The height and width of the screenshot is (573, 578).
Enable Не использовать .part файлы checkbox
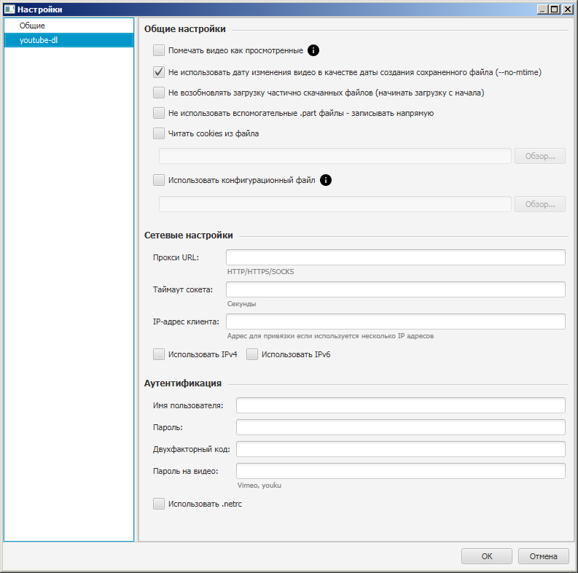tap(159, 113)
